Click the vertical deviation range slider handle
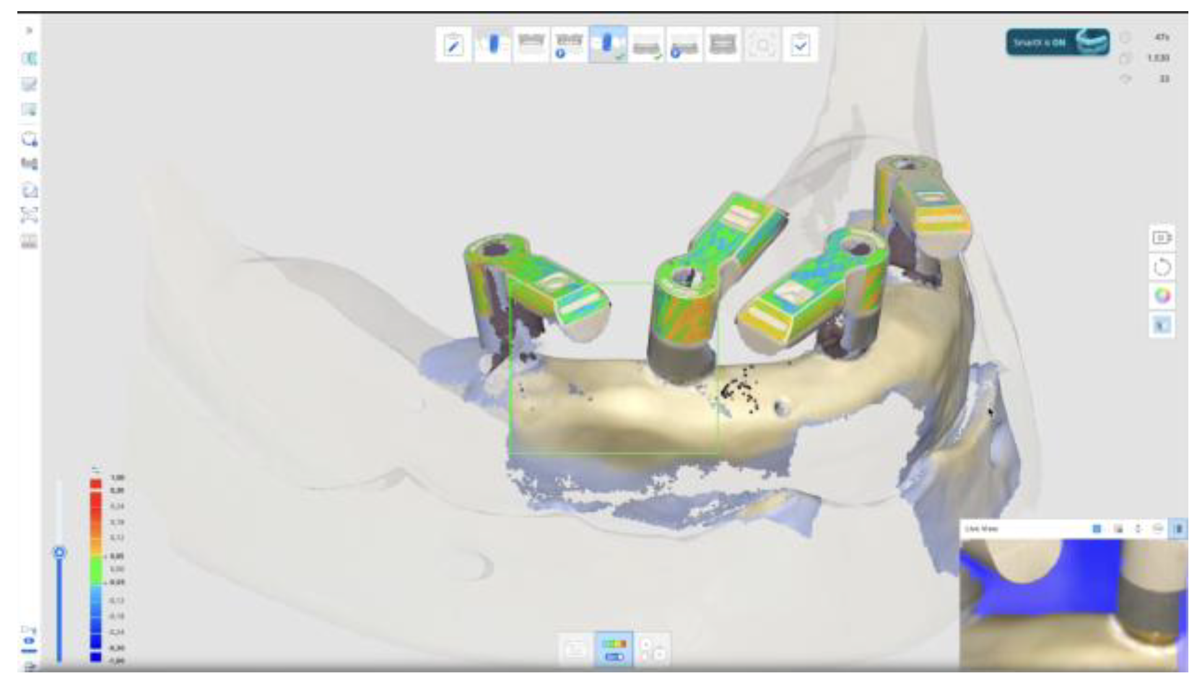The image size is (1202, 686). [x=59, y=552]
